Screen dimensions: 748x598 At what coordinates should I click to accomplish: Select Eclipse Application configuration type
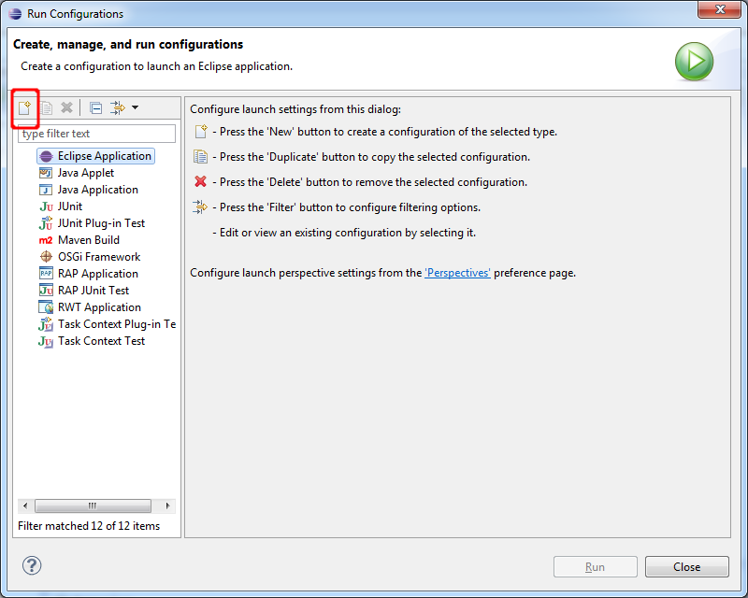tap(103, 156)
